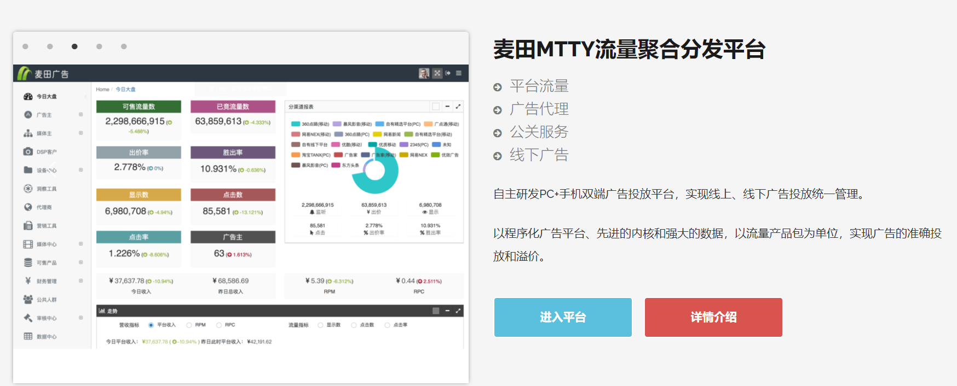
Task: Toggle the 360点睛(移动) legend swatch
Action: point(296,124)
